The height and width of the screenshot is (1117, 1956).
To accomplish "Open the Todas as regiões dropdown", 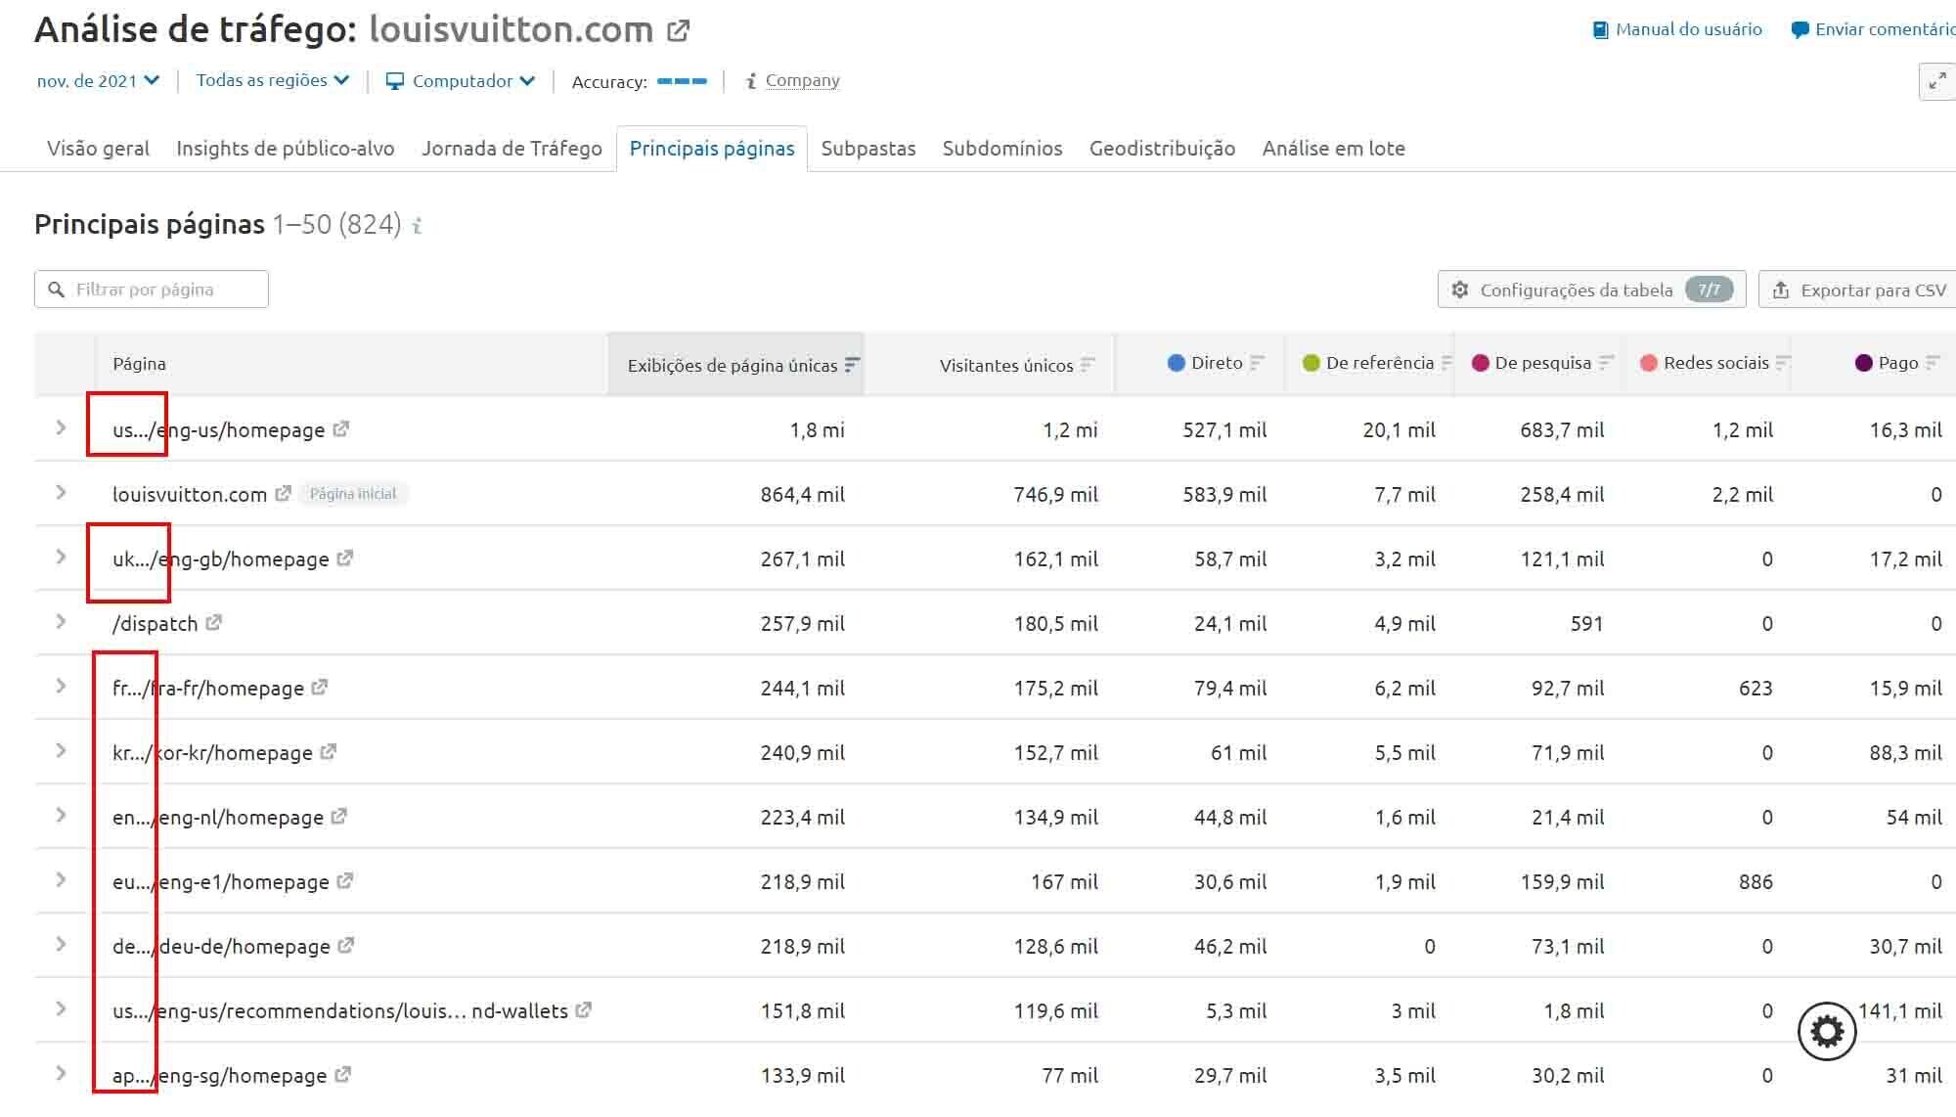I will [272, 80].
